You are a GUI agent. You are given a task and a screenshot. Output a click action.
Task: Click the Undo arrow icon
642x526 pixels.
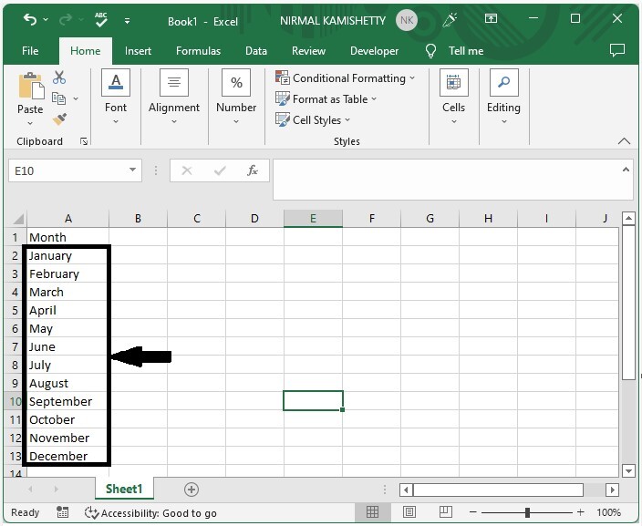pyautogui.click(x=30, y=19)
